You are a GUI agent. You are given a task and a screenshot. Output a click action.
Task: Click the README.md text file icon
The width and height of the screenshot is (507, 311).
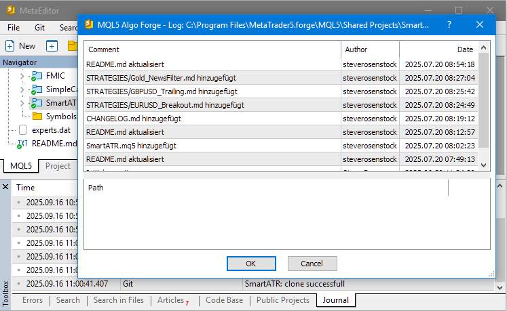point(22,144)
